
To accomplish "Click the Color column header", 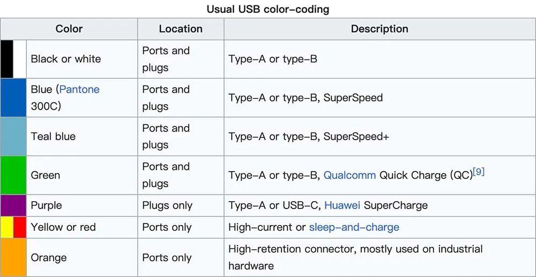I will [69, 29].
